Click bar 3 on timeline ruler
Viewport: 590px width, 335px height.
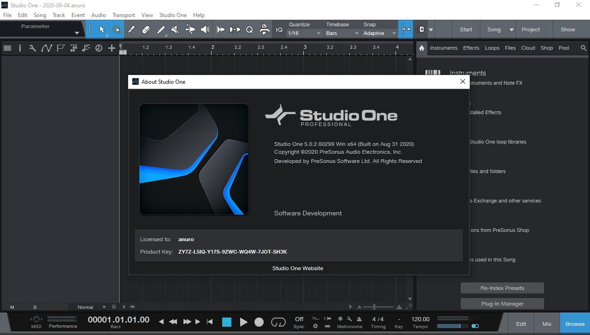coord(305,47)
